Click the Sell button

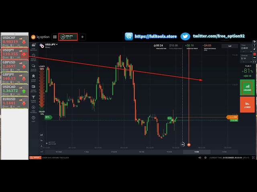click(x=230, y=46)
